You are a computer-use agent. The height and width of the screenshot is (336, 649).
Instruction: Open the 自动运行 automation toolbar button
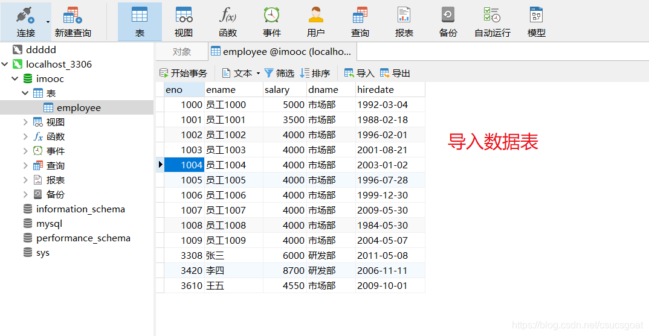point(492,22)
